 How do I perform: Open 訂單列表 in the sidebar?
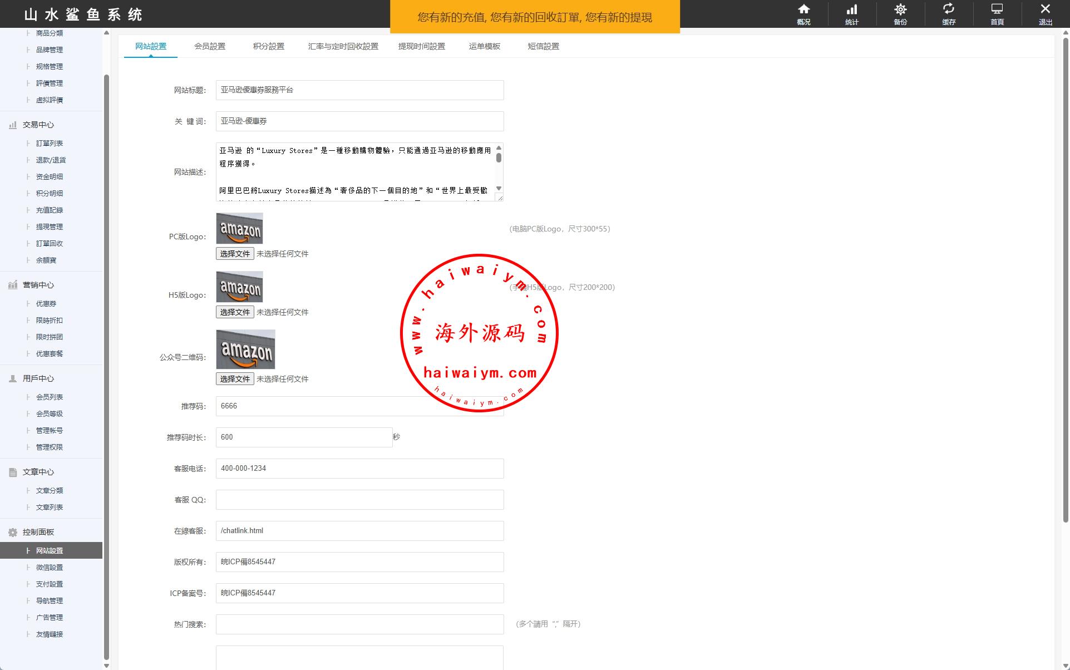click(x=50, y=144)
